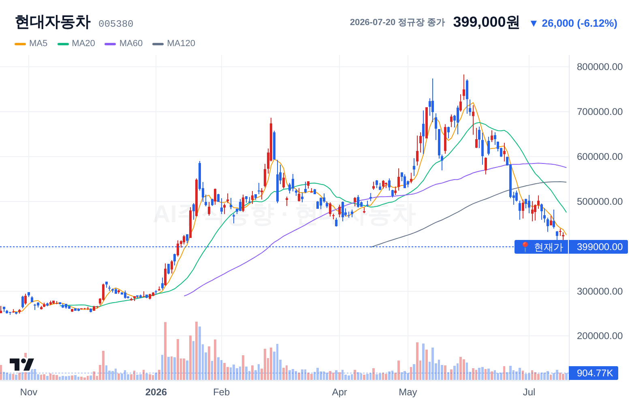Toggle the MA60 legend entry

tap(124, 43)
